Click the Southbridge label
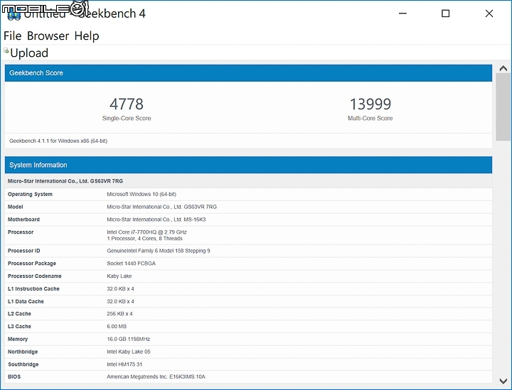The height and width of the screenshot is (390, 512). tap(23, 364)
